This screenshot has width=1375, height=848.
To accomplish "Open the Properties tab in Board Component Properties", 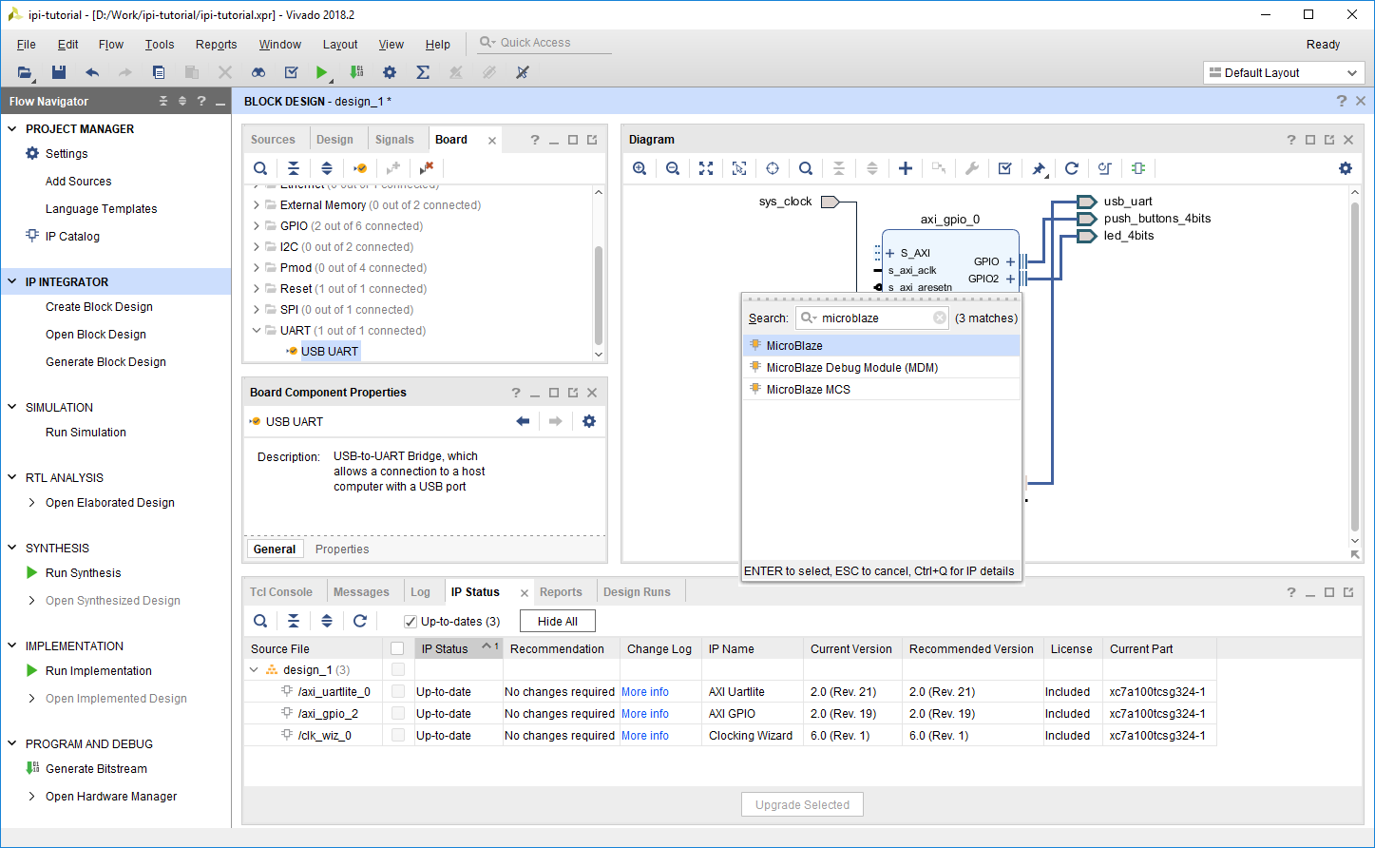I will (342, 549).
